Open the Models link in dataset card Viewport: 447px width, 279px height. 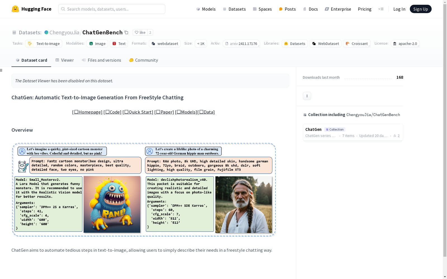coord(186,112)
